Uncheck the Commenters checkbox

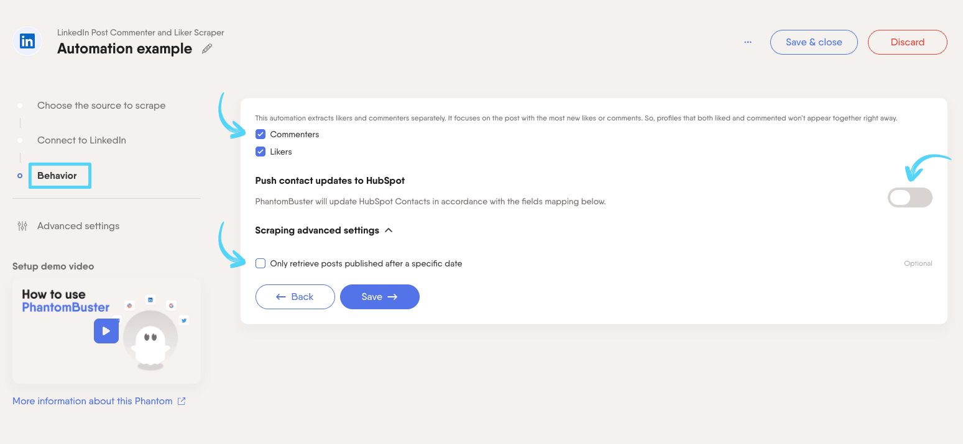[260, 134]
